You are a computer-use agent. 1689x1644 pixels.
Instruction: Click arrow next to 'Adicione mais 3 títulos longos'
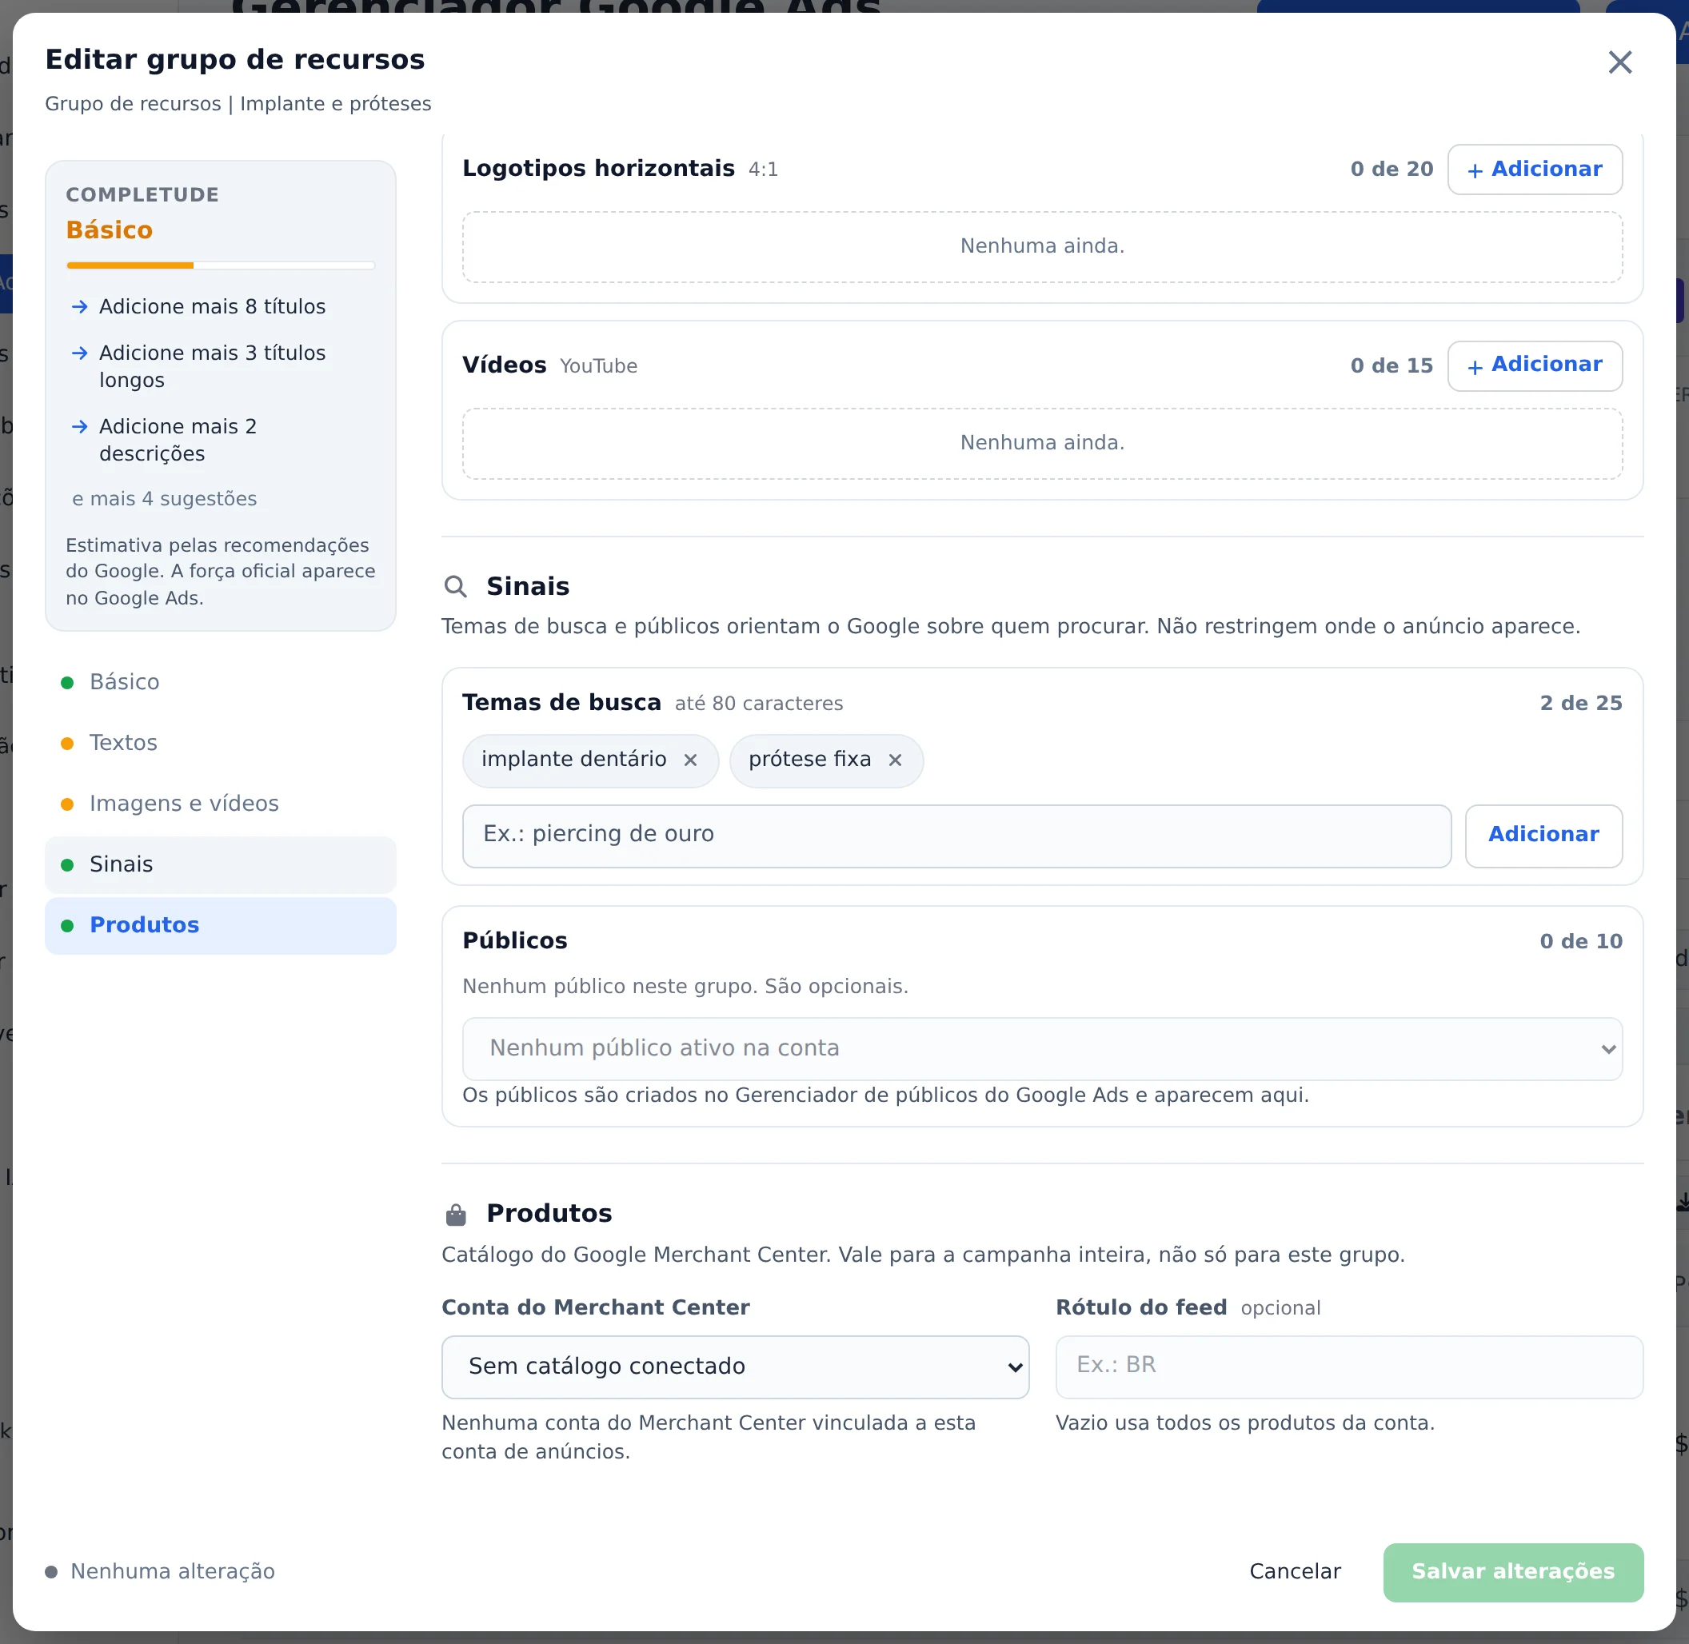pos(79,353)
